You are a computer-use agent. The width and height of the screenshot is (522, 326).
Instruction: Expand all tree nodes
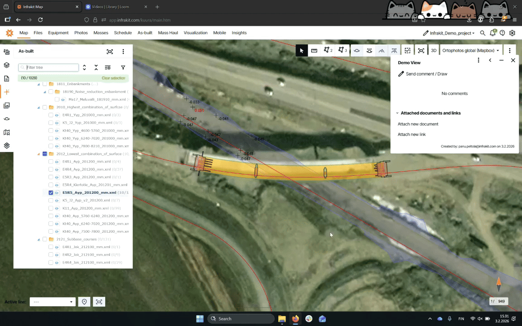[84, 67]
